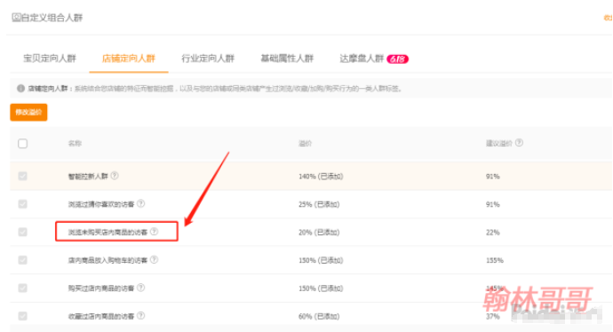This screenshot has width=613, height=332.
Task: Click help icon for 店内商品放入购物车的访客
Action: click(154, 259)
